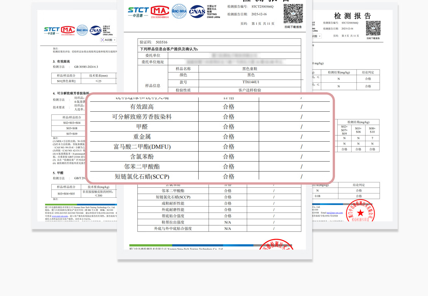Click the ilac-MRA globe logo on center report
The height and width of the screenshot is (296, 428).
[x=179, y=11]
